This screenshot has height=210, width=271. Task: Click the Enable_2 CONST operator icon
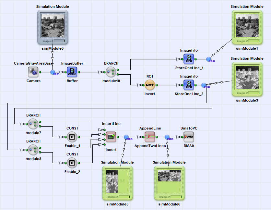click(72, 163)
